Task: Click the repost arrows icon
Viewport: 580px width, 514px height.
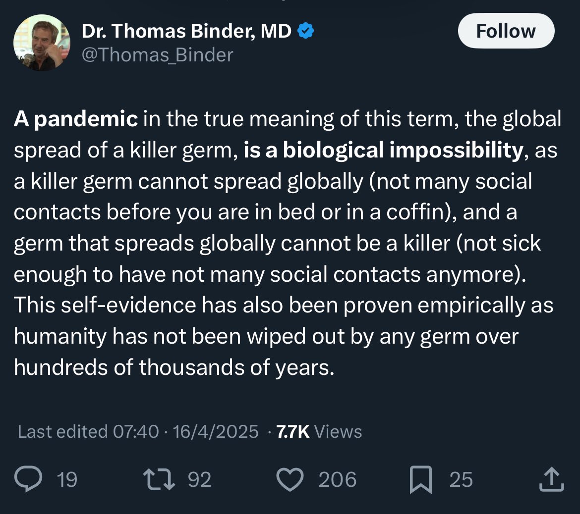Action: click(x=159, y=479)
